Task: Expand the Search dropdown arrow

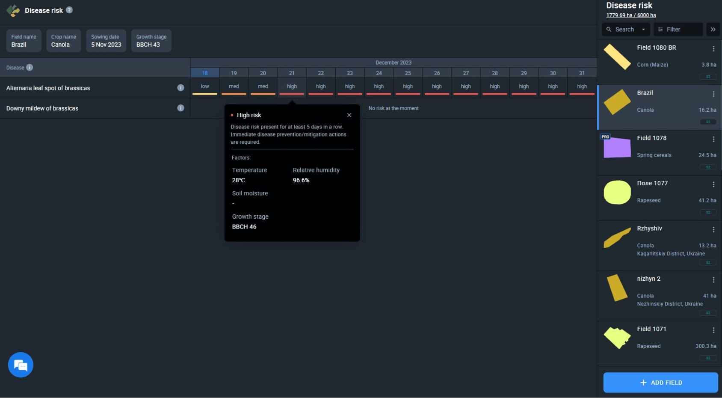Action: [643, 30]
